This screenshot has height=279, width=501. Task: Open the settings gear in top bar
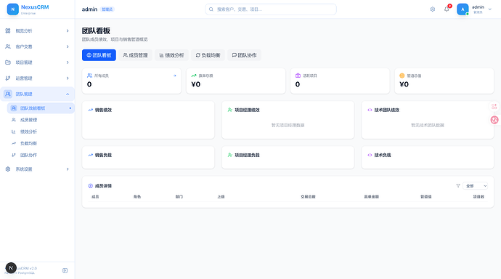[x=432, y=9]
